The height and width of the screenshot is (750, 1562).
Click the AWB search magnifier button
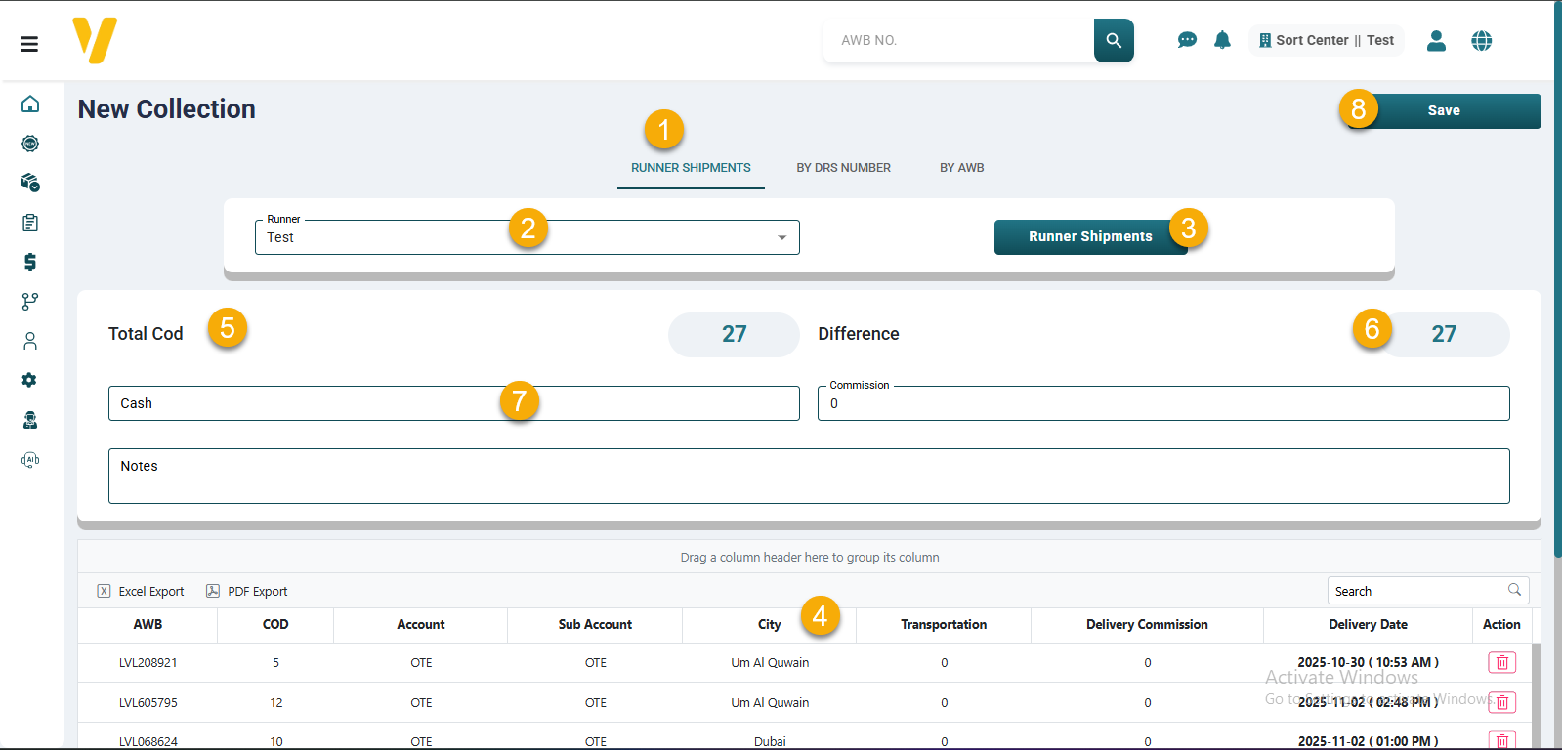tap(1114, 40)
